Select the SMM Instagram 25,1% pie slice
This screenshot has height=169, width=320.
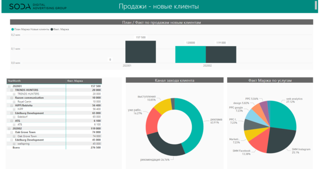coord(281,141)
